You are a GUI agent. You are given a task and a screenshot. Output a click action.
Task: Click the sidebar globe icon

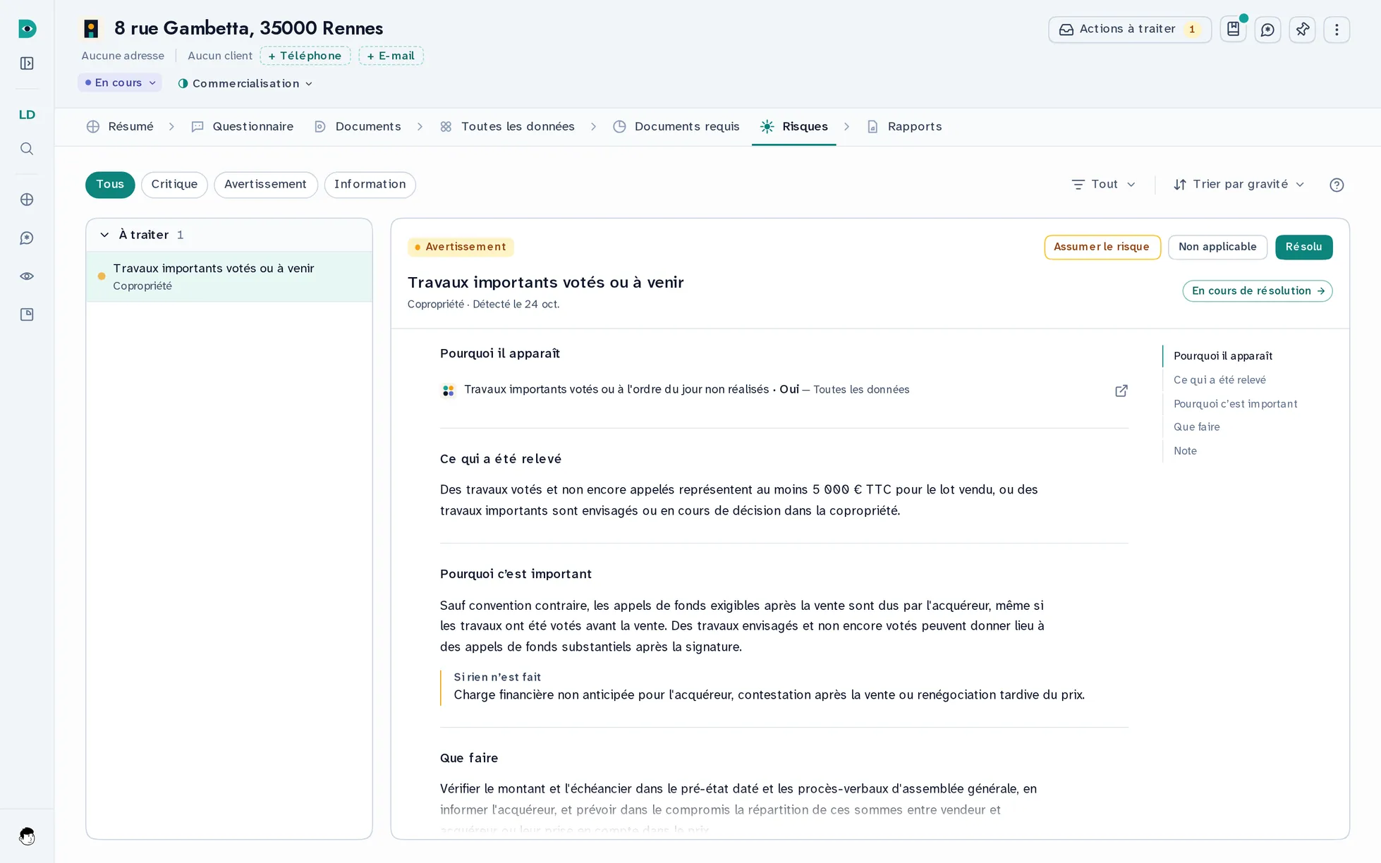(27, 200)
